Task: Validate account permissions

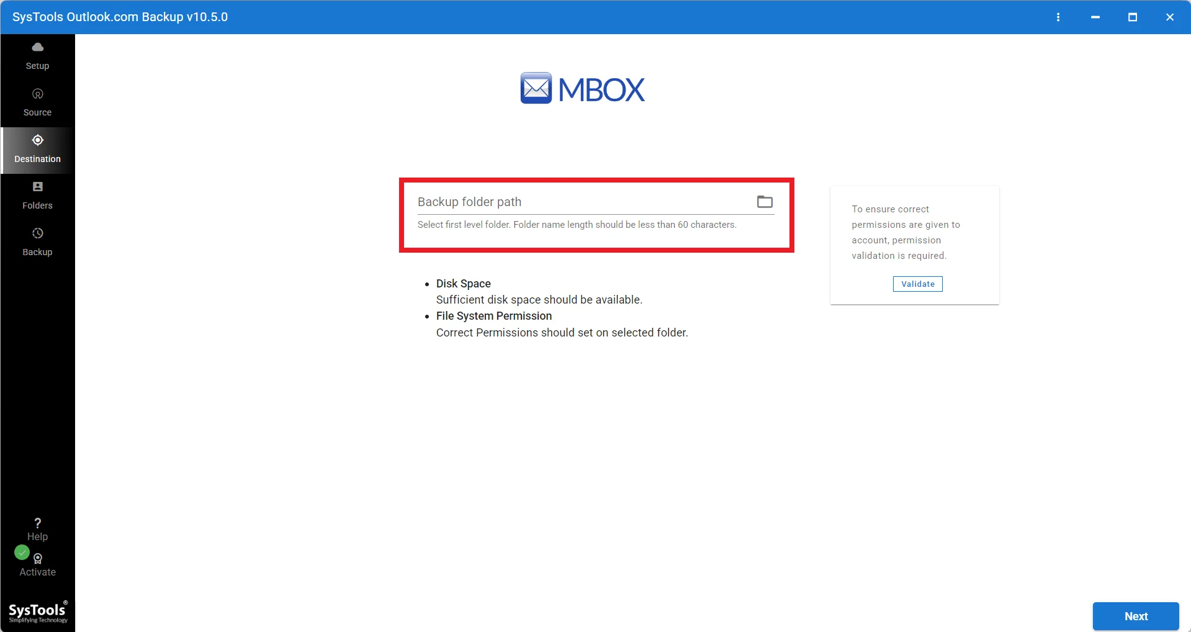Action: tap(917, 284)
